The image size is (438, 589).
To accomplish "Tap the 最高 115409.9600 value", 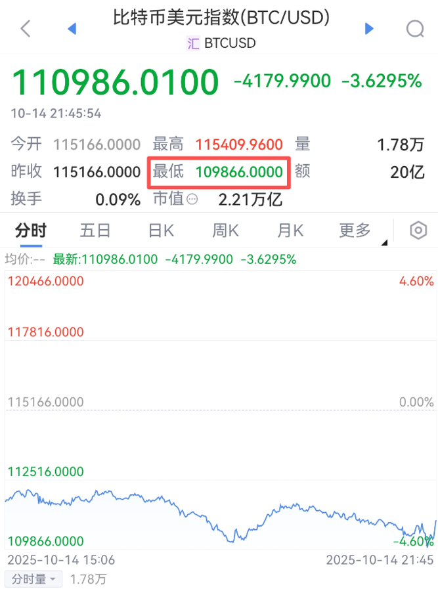I will point(239,144).
